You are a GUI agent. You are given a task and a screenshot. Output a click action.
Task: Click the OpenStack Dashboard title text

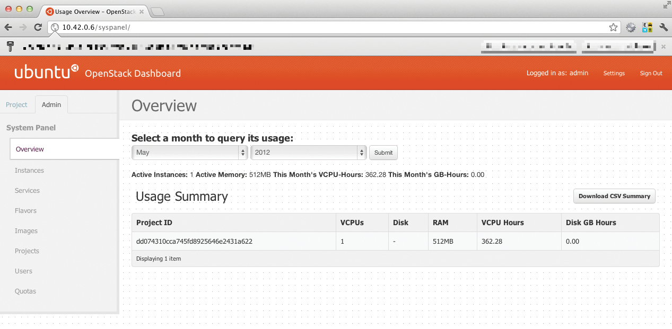click(x=133, y=73)
